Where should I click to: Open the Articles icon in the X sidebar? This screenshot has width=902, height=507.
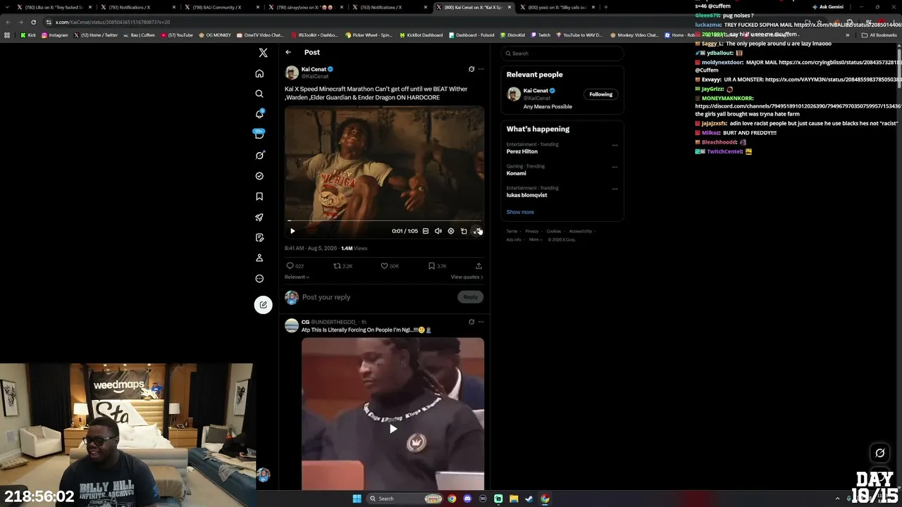[x=259, y=237]
